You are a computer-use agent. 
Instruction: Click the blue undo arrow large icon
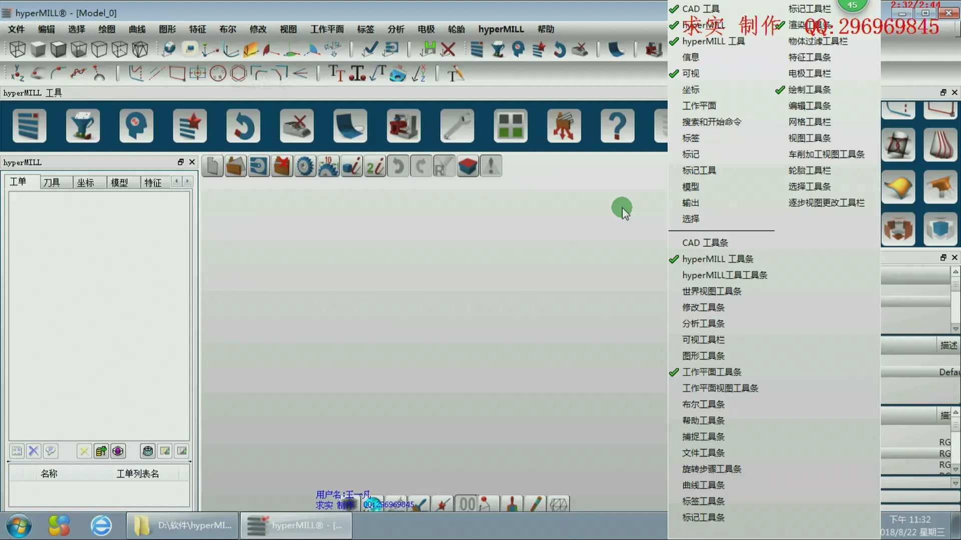243,126
